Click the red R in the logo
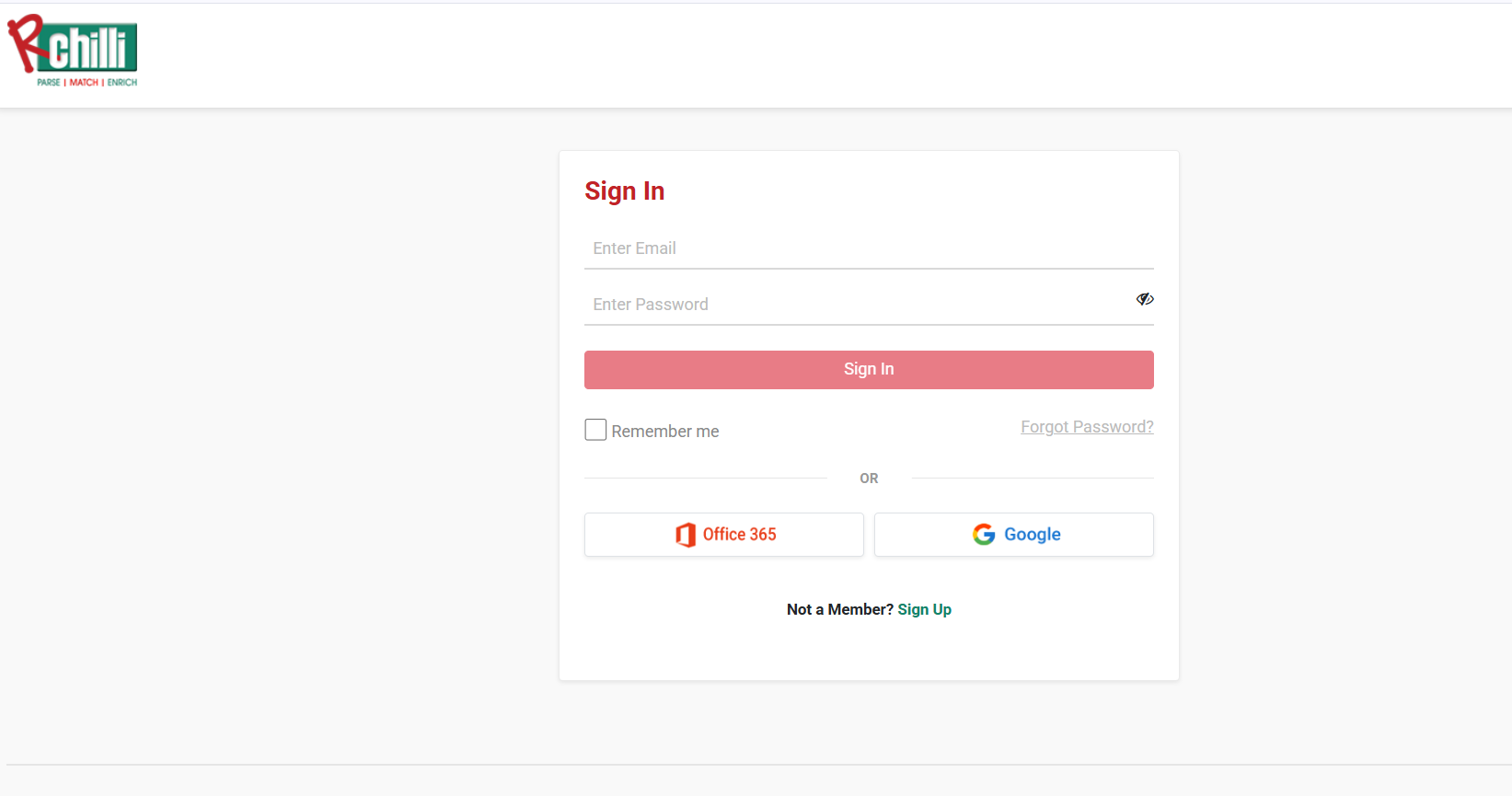Viewport: 1512px width, 796px height. [26, 41]
